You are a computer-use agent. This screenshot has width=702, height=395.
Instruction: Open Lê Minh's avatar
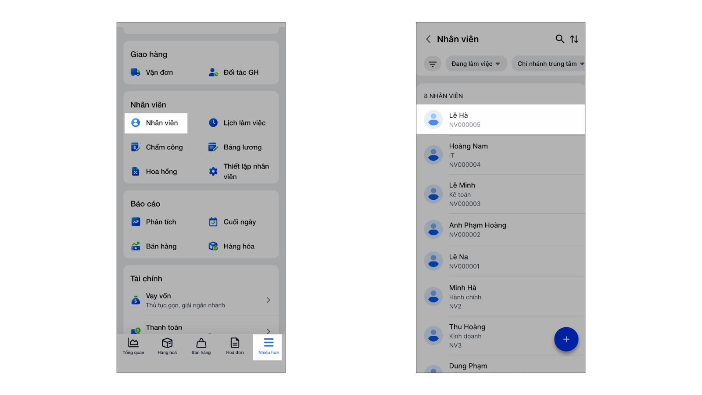[x=433, y=194]
